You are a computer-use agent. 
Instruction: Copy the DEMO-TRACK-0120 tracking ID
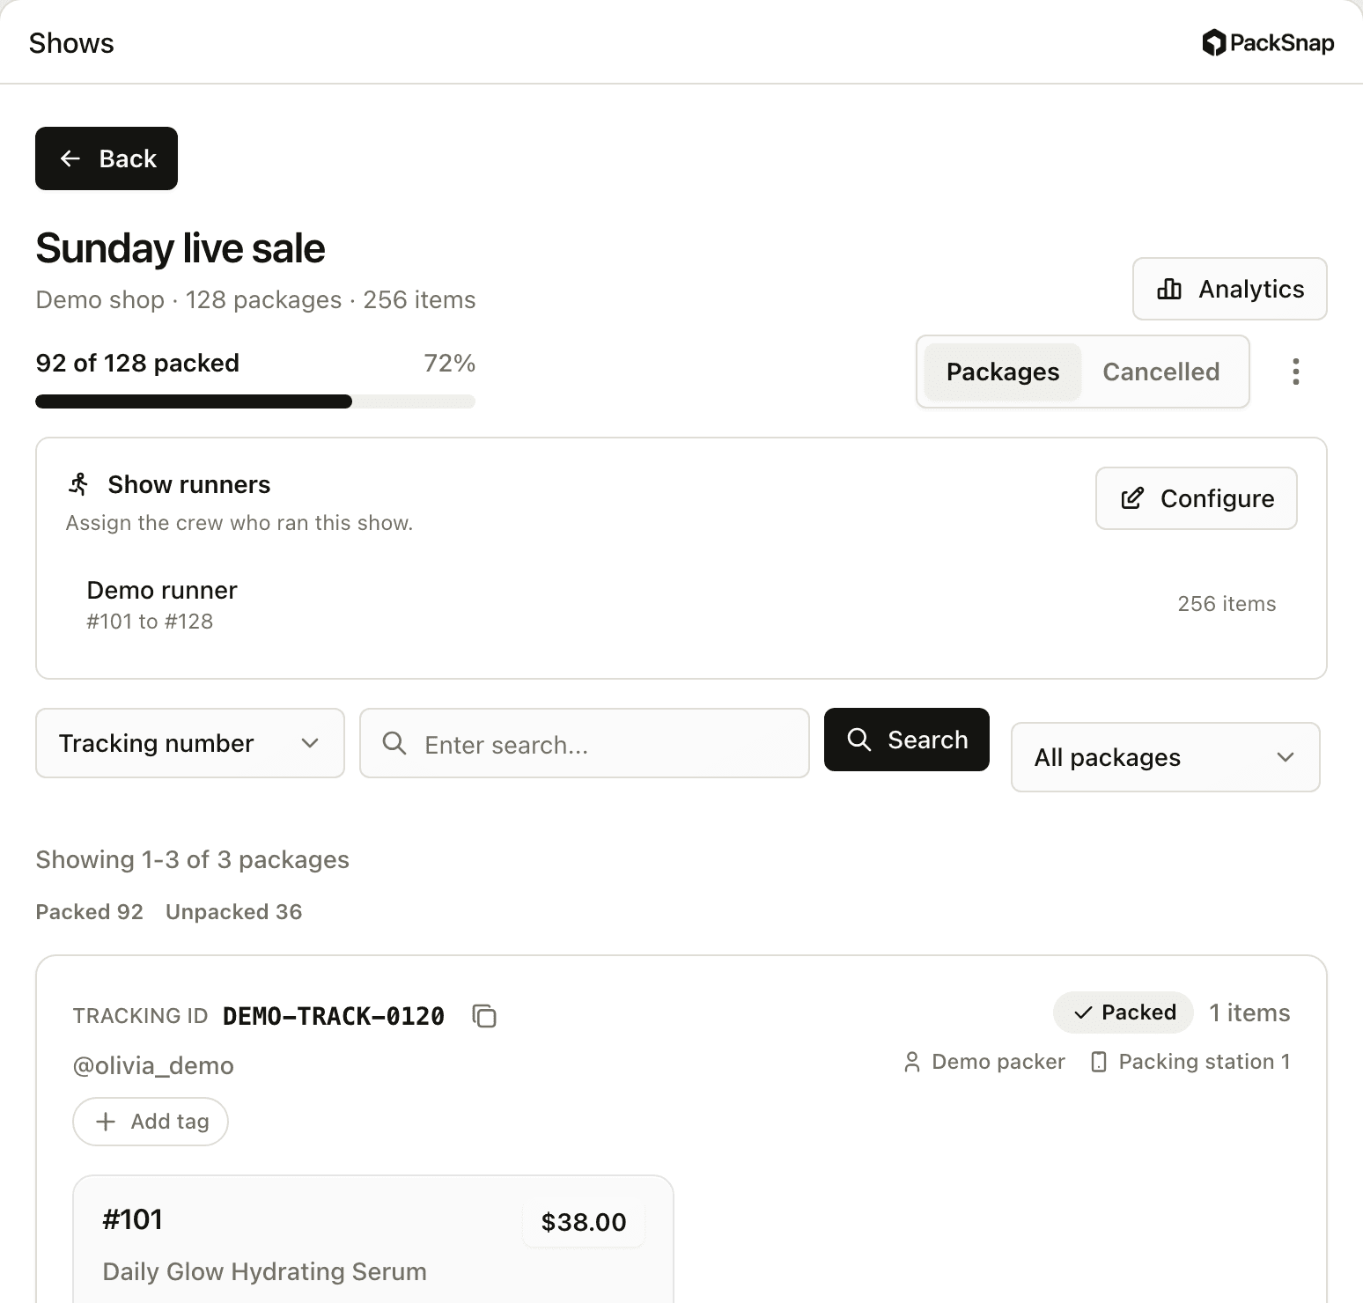tap(484, 1016)
